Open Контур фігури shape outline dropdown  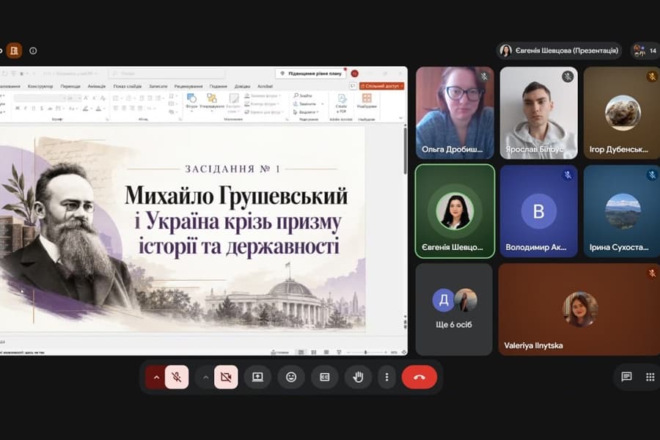pyautogui.click(x=260, y=104)
